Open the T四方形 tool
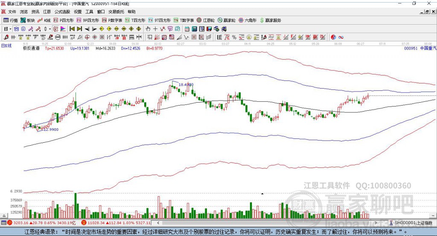Image resolution: width=437 pixels, height=236 pixels. point(135,20)
